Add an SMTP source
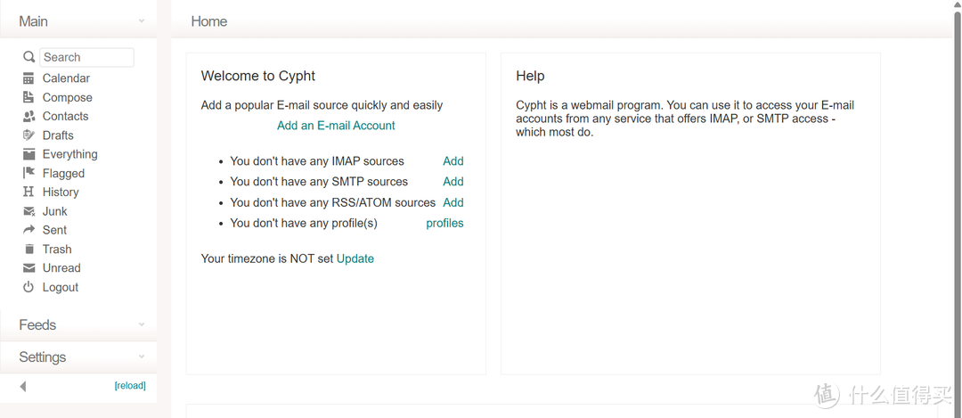Image resolution: width=962 pixels, height=418 pixels. [453, 182]
